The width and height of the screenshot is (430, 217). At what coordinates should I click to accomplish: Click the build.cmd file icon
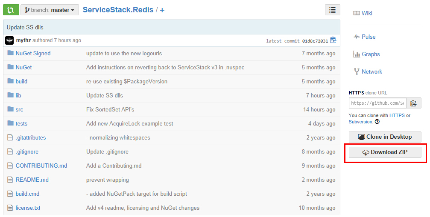10,194
